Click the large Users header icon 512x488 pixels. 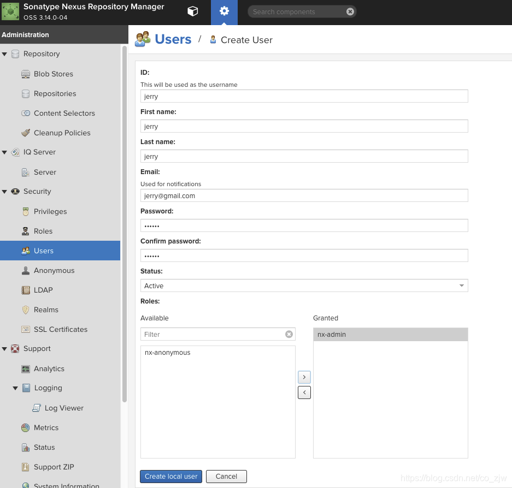[x=143, y=39]
